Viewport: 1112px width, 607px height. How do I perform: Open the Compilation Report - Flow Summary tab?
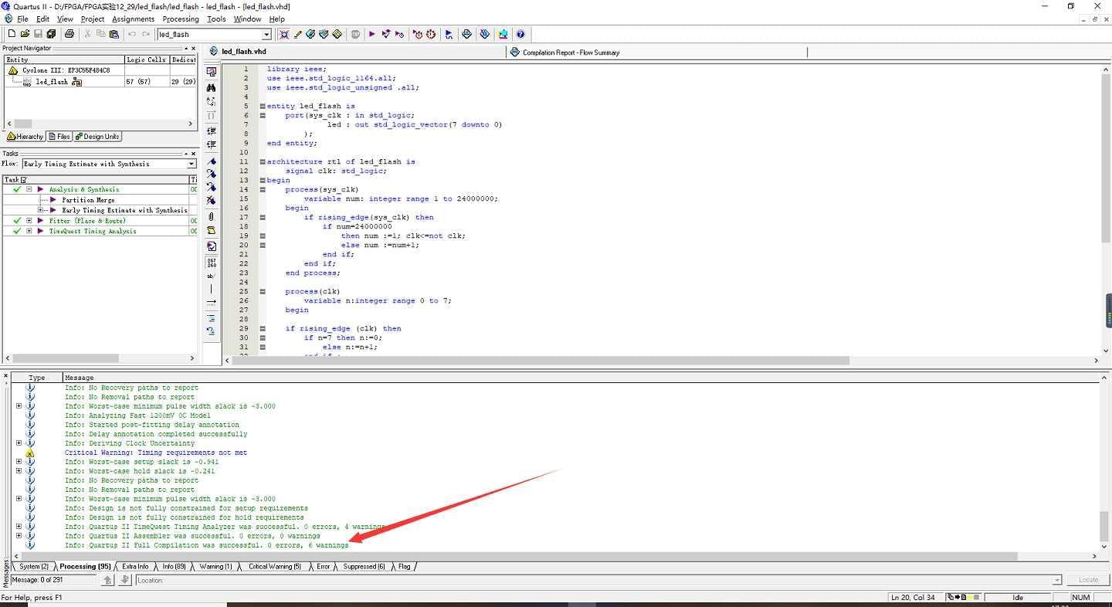[x=571, y=53]
